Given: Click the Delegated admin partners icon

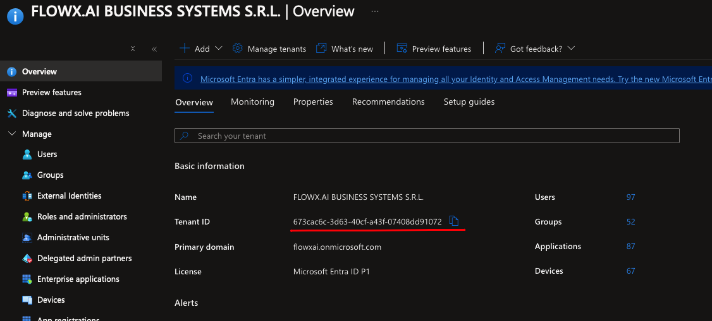Looking at the screenshot, I should tap(27, 259).
